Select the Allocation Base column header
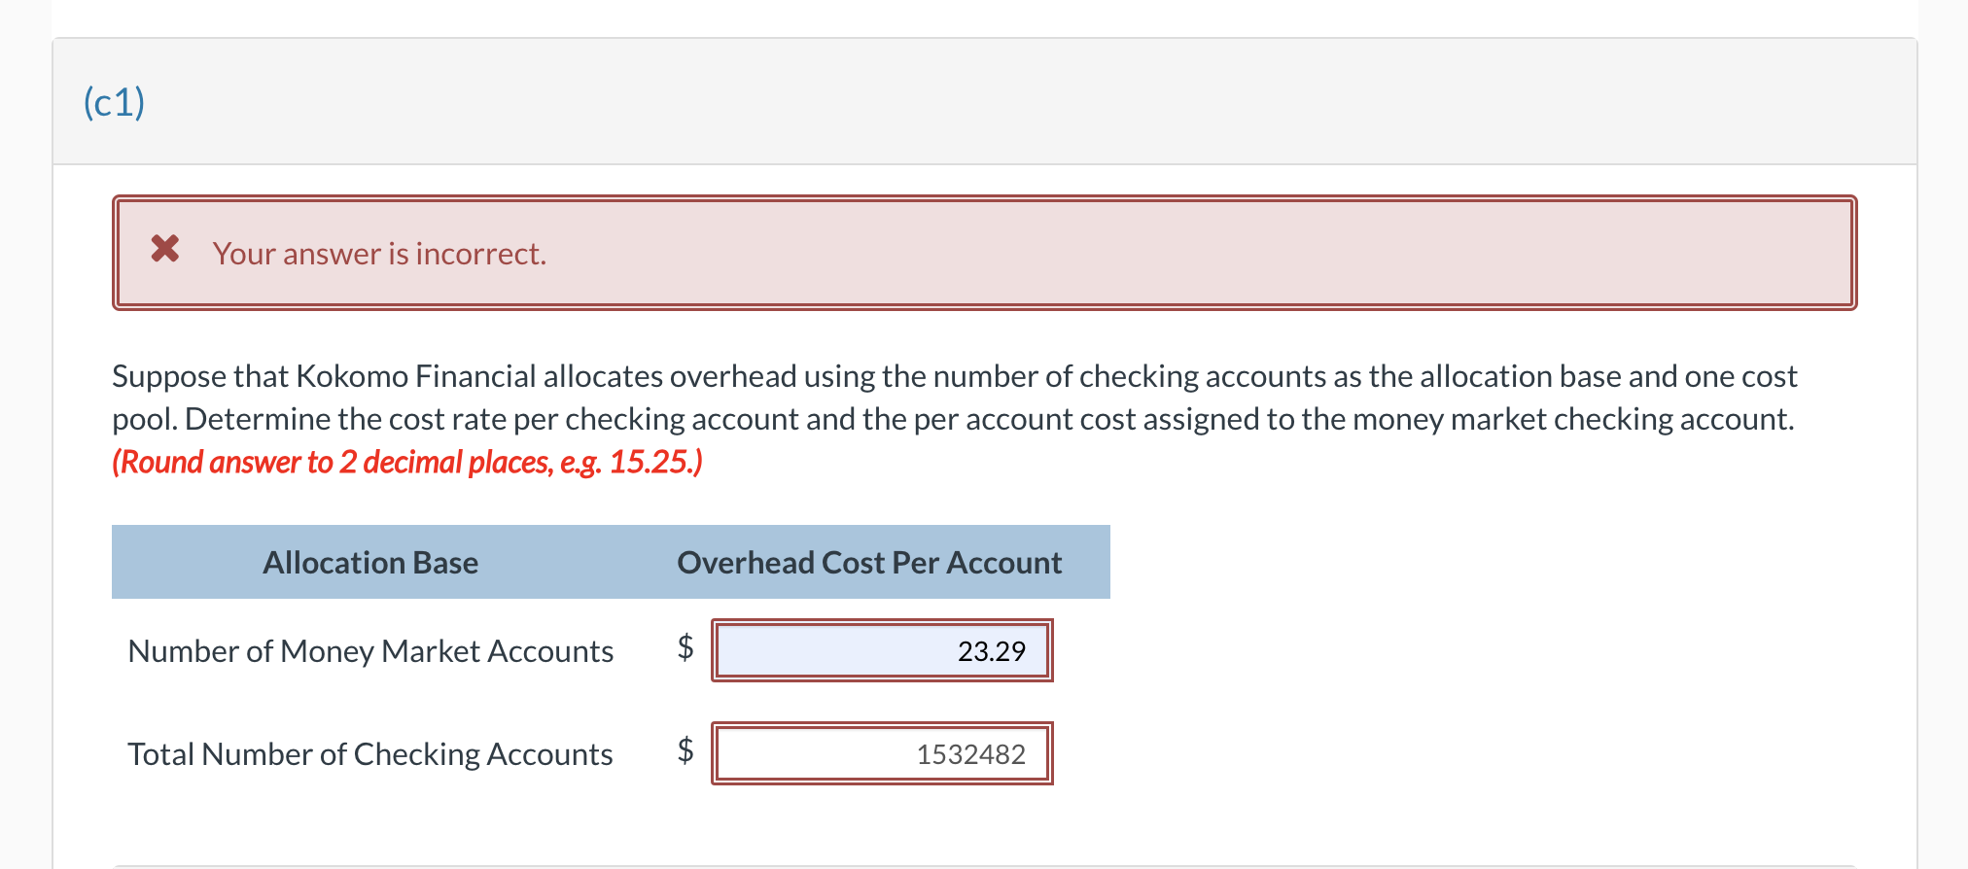The image size is (1968, 869). (x=369, y=562)
